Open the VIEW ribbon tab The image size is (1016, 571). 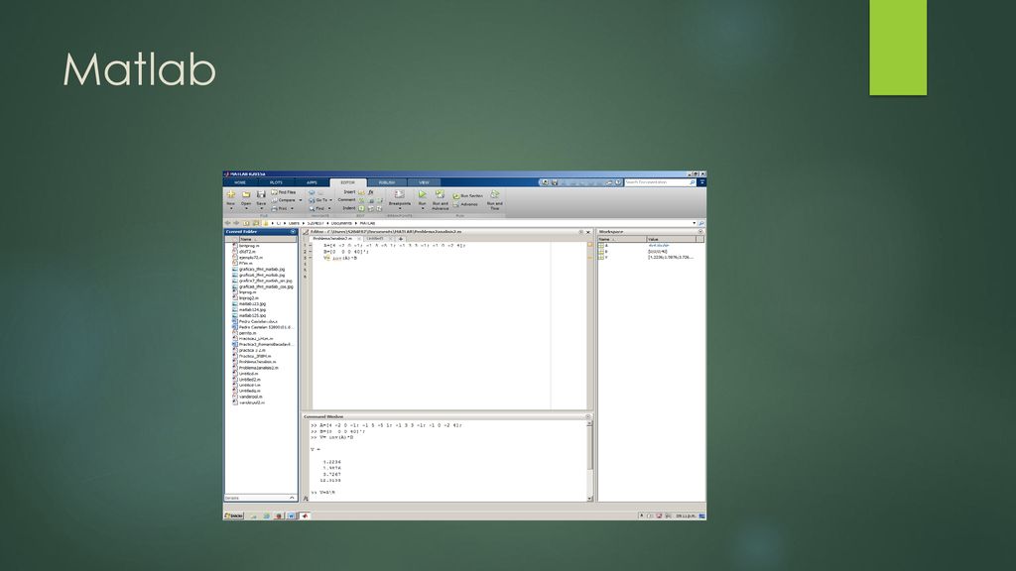[x=424, y=182]
